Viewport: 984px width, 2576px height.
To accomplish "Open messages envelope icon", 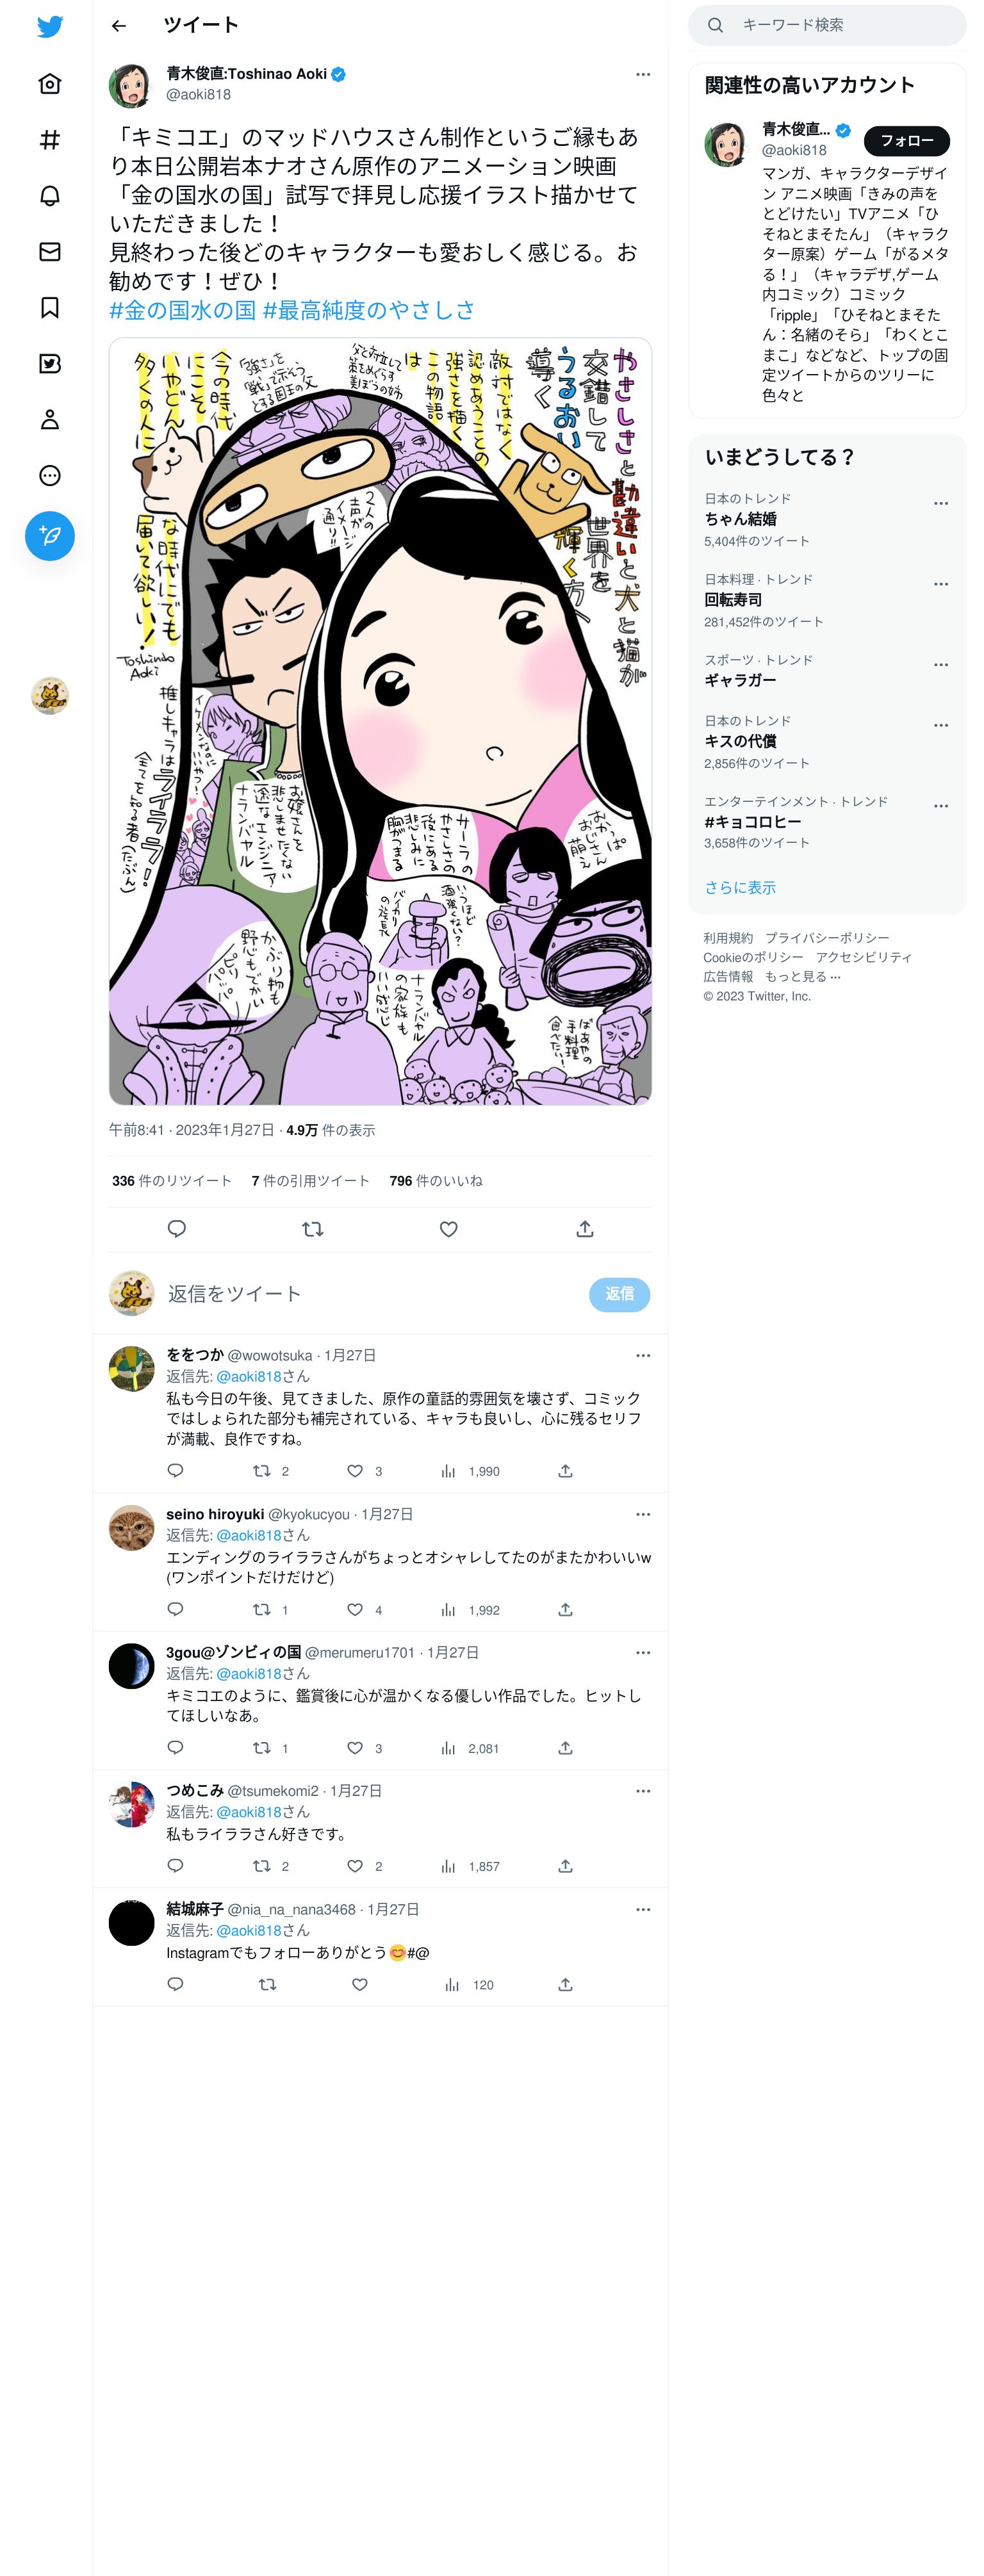I will 50,252.
